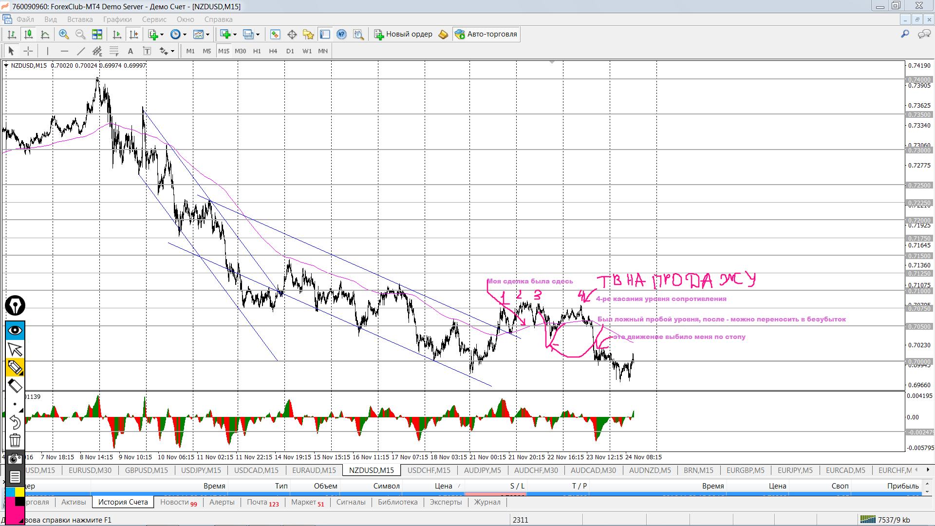Viewport: 935px width, 526px height.
Task: Select the crosshair cursor tool
Action: (28, 51)
